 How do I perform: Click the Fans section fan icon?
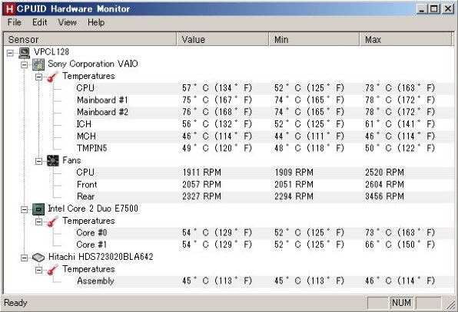point(53,161)
